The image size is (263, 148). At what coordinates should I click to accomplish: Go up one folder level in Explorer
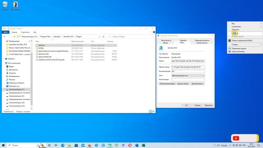14,37
